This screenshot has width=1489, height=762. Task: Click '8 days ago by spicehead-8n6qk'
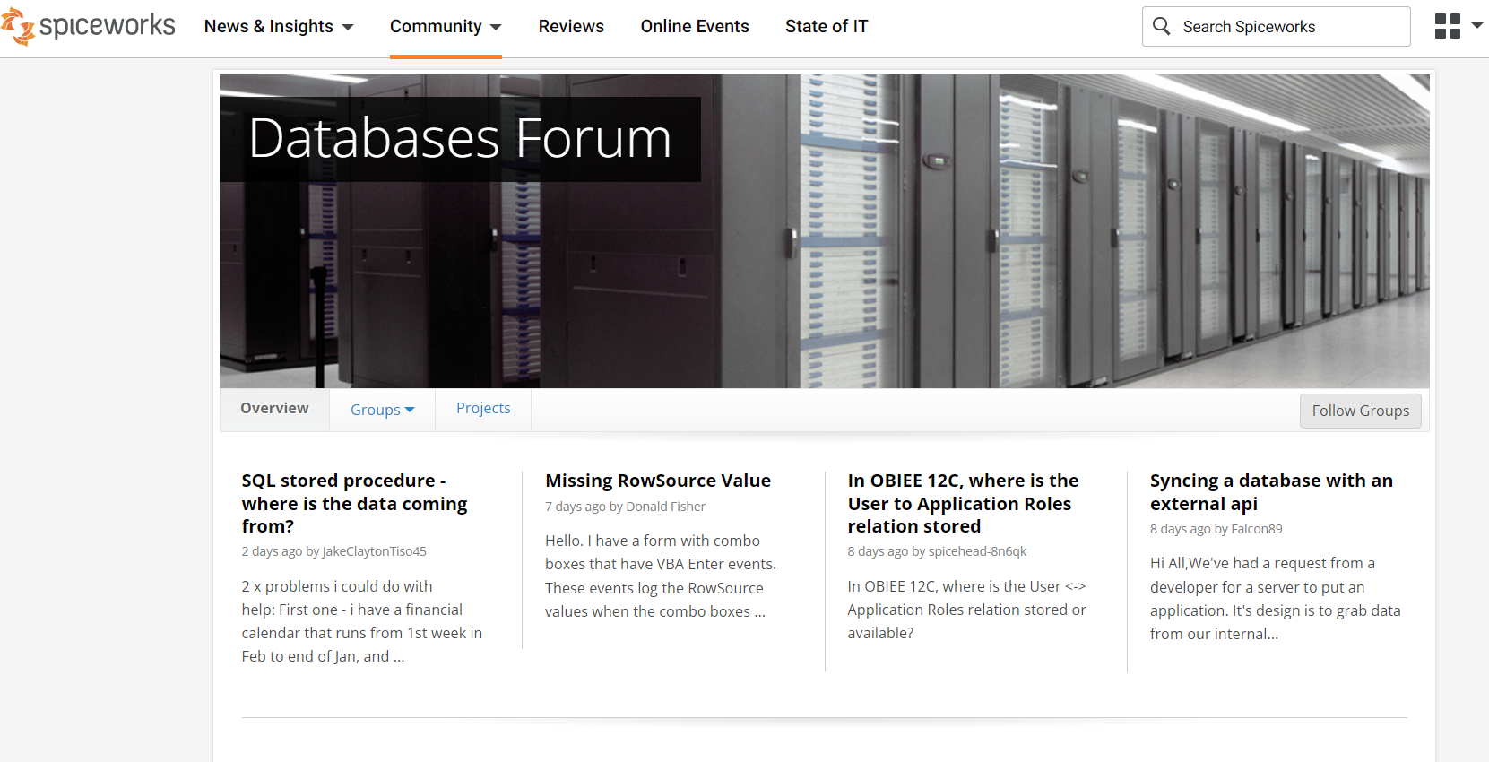tap(937, 551)
